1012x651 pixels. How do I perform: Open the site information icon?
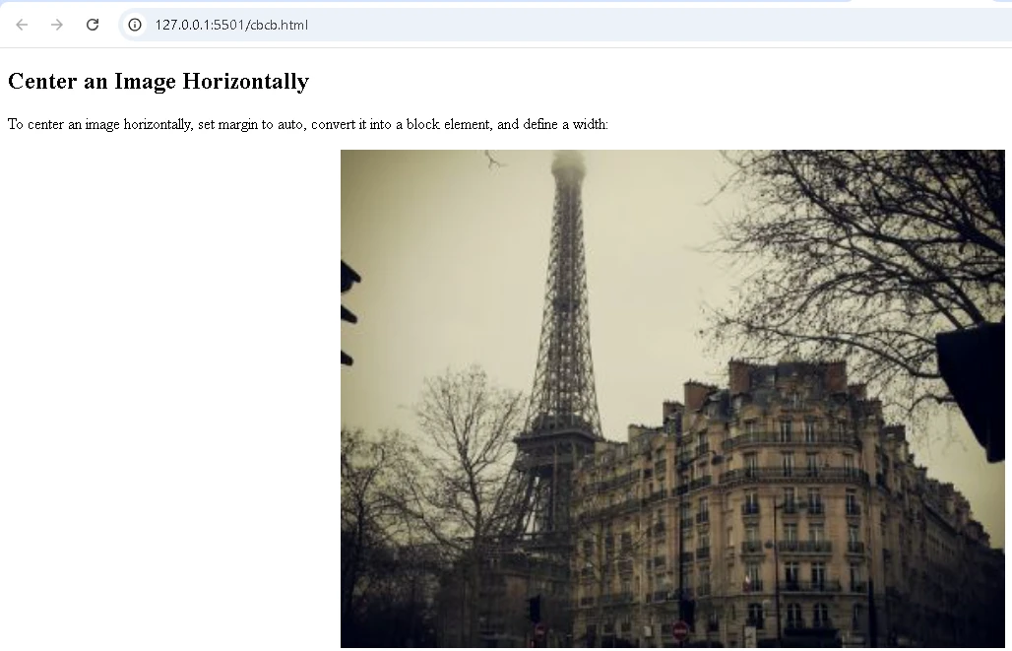click(135, 25)
